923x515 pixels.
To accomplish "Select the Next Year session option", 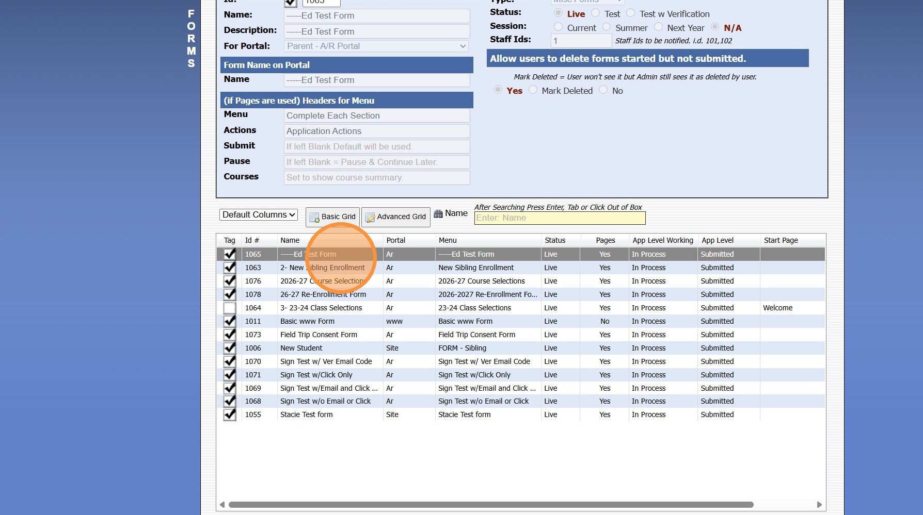I will click(658, 27).
